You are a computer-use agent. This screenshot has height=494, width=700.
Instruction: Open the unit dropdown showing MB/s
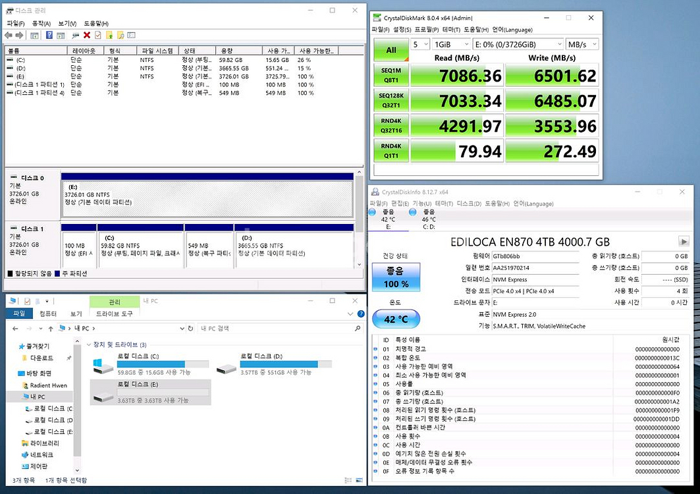[581, 44]
